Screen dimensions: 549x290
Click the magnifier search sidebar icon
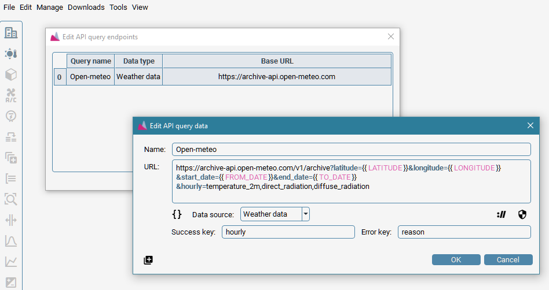pos(11,199)
